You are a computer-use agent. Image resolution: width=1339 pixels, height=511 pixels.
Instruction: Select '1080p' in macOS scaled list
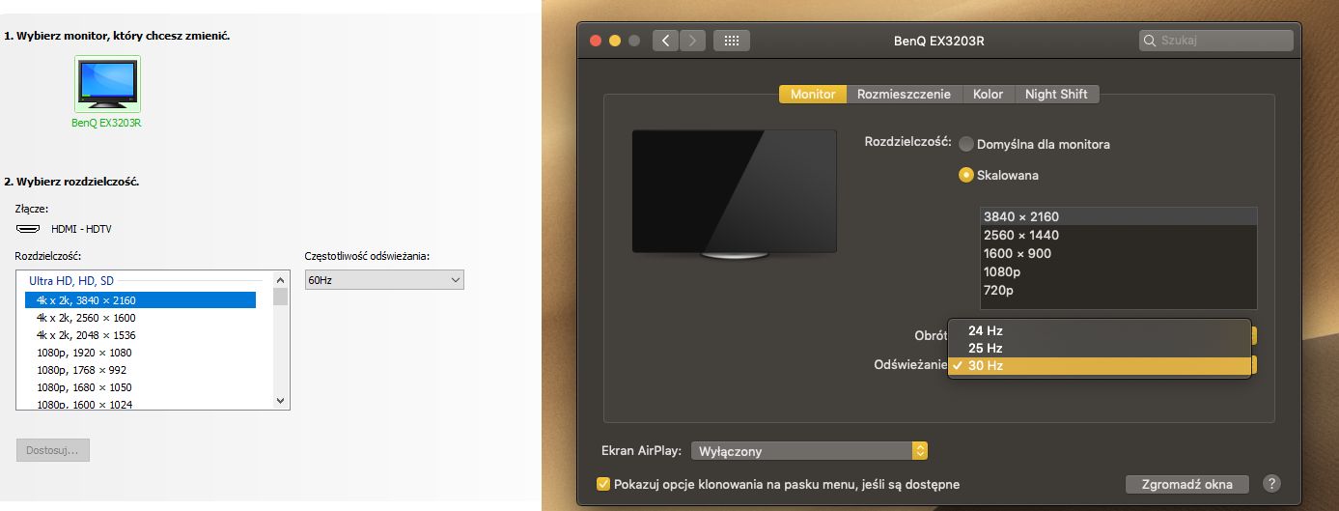point(1118,271)
